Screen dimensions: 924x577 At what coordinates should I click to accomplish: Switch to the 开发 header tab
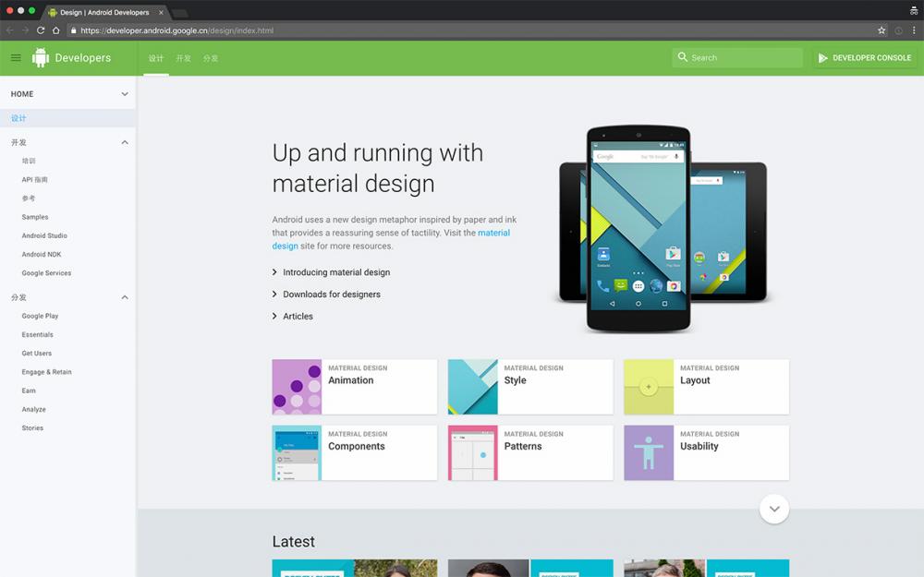(x=183, y=58)
